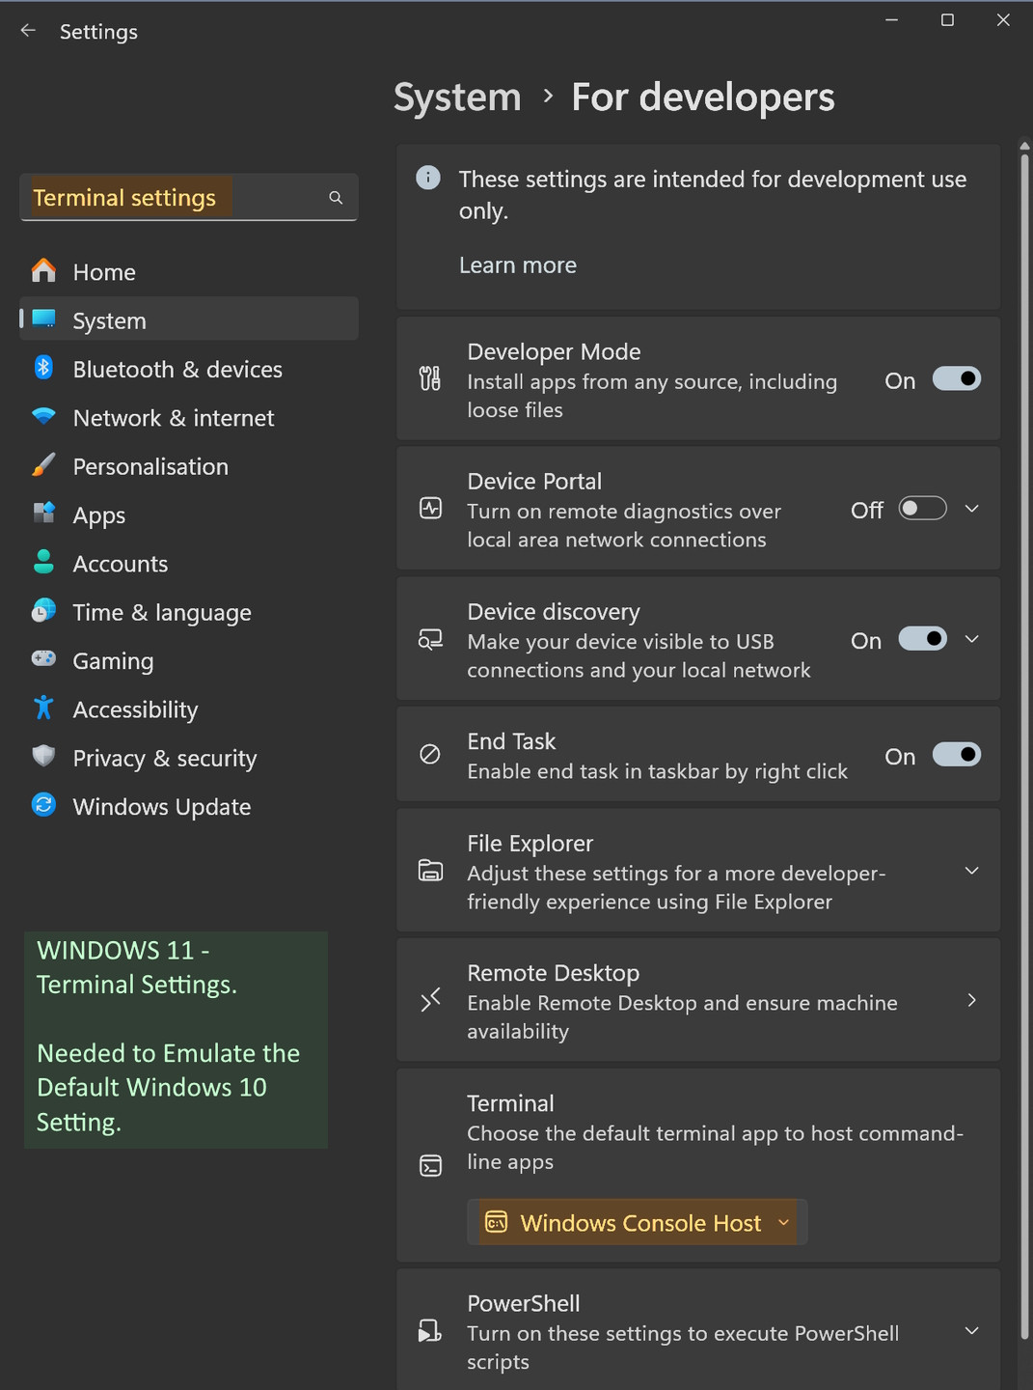This screenshot has height=1390, width=1033.
Task: Open the Windows Console Host dropdown
Action: [x=638, y=1223]
